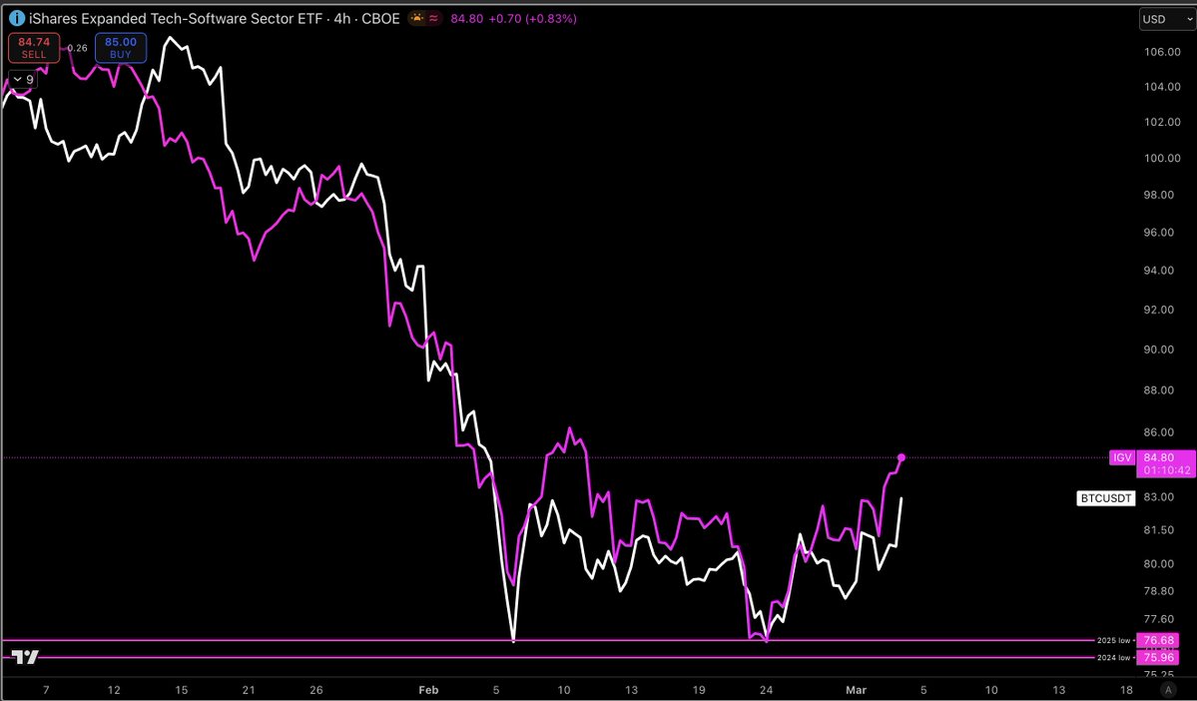Toggle the auto-scale A button
Image resolution: width=1197 pixels, height=701 pixels.
(x=1168, y=690)
